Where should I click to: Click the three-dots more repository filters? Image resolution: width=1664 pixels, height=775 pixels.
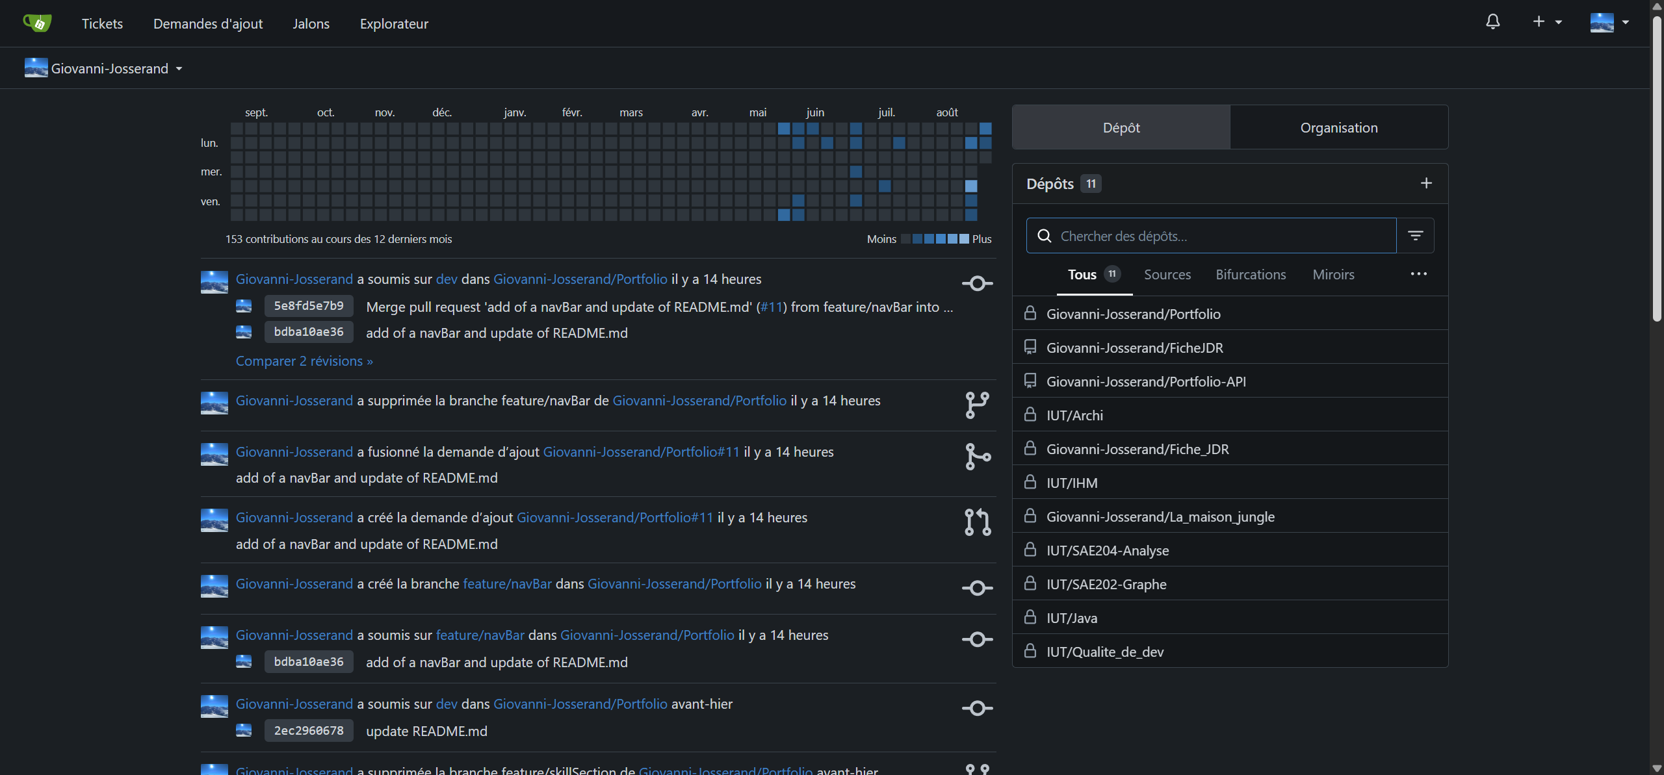(x=1418, y=274)
